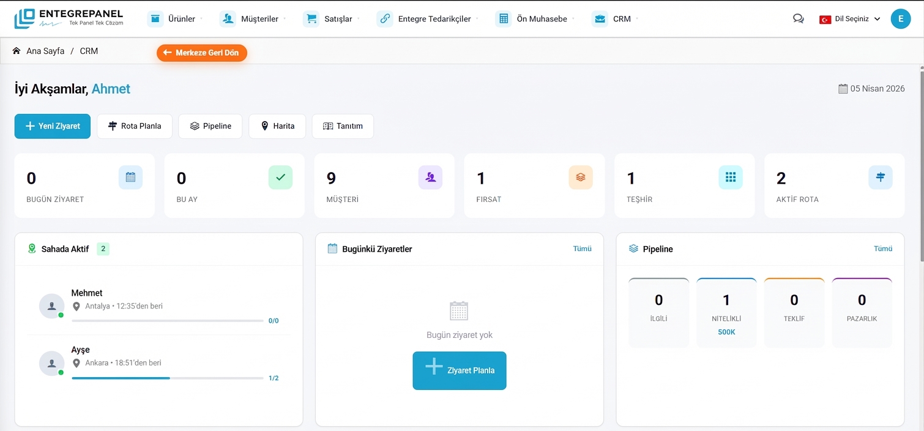Click the green location pin next to Sahada Aktif
Image resolution: width=924 pixels, height=431 pixels.
32,249
